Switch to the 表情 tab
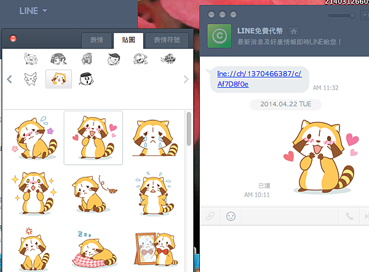Image resolution: width=369 pixels, height=272 pixels. tap(97, 40)
